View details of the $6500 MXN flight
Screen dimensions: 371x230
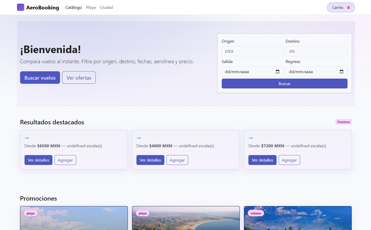click(38, 160)
